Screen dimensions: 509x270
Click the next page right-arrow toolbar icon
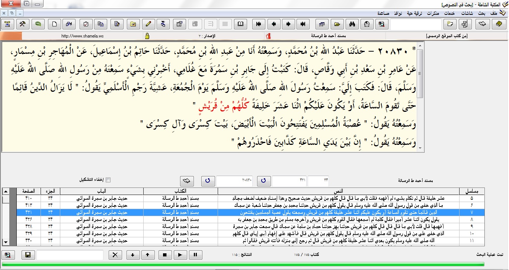tap(288, 25)
